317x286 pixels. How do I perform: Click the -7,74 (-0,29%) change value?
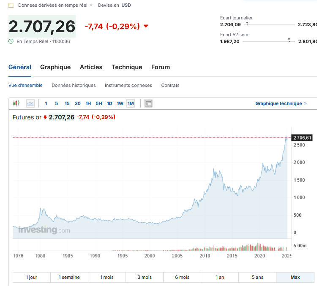click(112, 26)
